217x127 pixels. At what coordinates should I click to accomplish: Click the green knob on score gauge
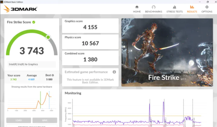pos(48,37)
